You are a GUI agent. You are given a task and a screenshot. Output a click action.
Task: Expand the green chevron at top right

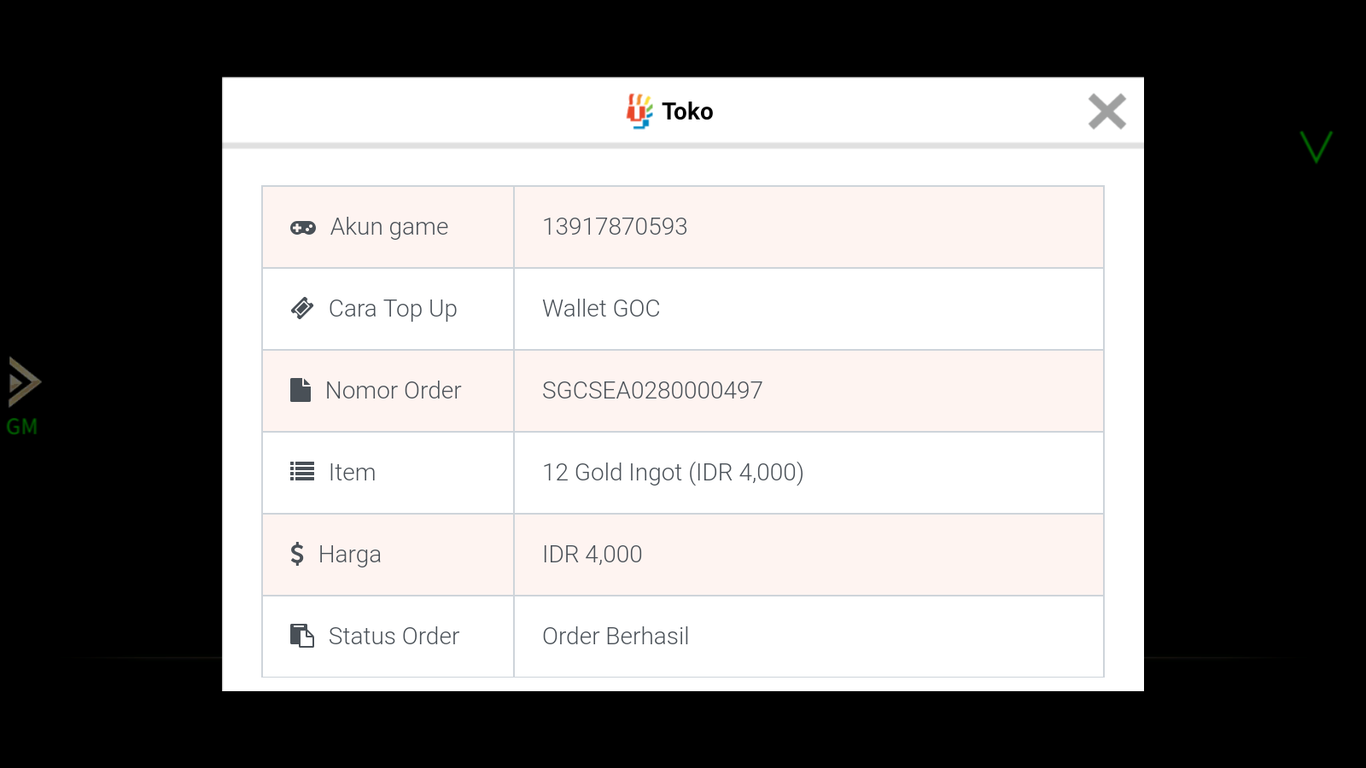coord(1316,147)
